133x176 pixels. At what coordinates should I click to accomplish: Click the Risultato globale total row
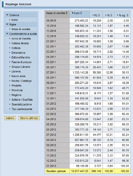(x=87, y=171)
